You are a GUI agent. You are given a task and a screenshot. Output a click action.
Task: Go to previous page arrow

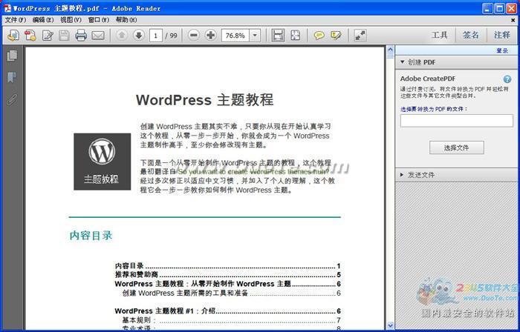coord(122,35)
